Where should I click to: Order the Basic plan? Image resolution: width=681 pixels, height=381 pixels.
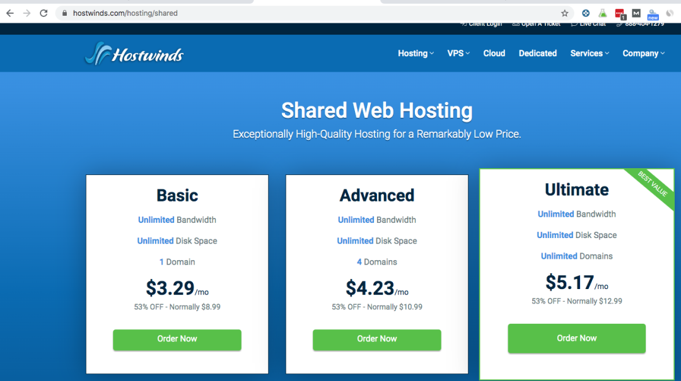(x=177, y=339)
